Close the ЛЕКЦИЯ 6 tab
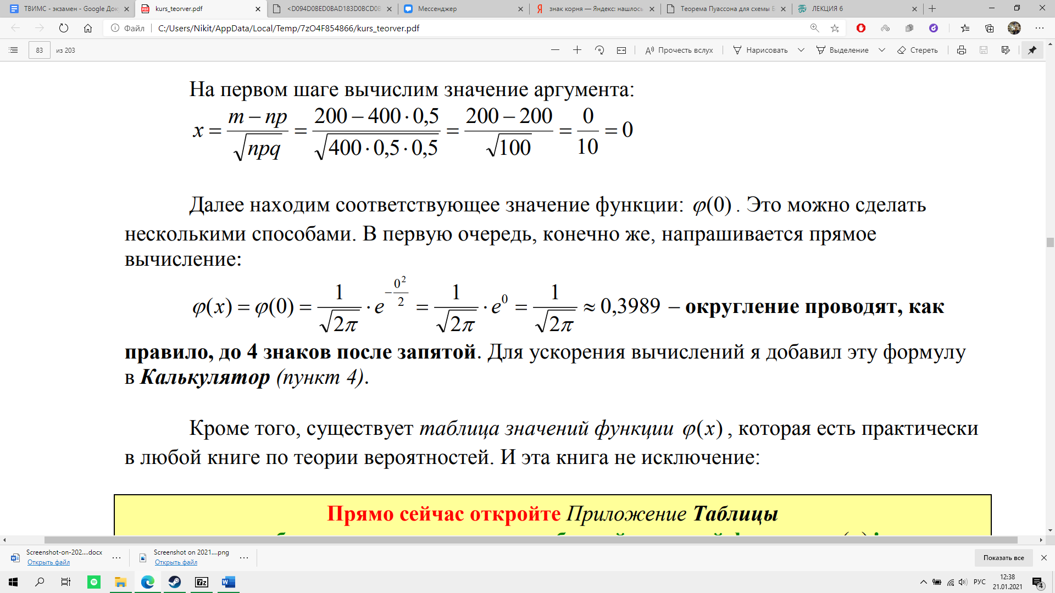 tap(914, 9)
